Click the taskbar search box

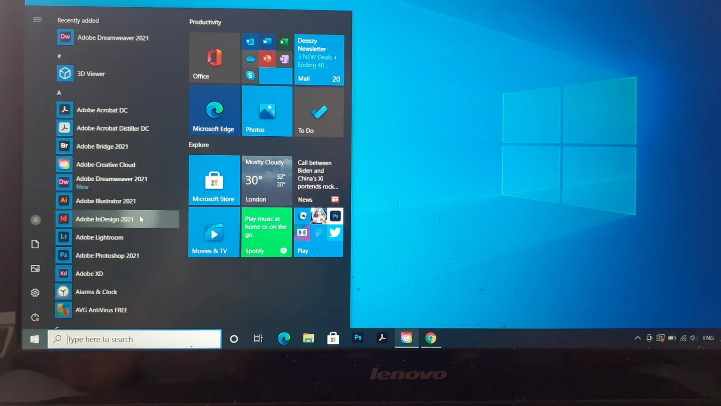point(134,339)
